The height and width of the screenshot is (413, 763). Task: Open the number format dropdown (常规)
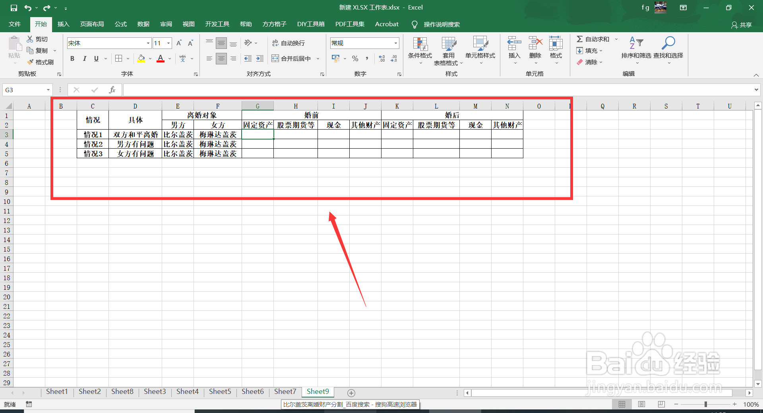click(396, 43)
